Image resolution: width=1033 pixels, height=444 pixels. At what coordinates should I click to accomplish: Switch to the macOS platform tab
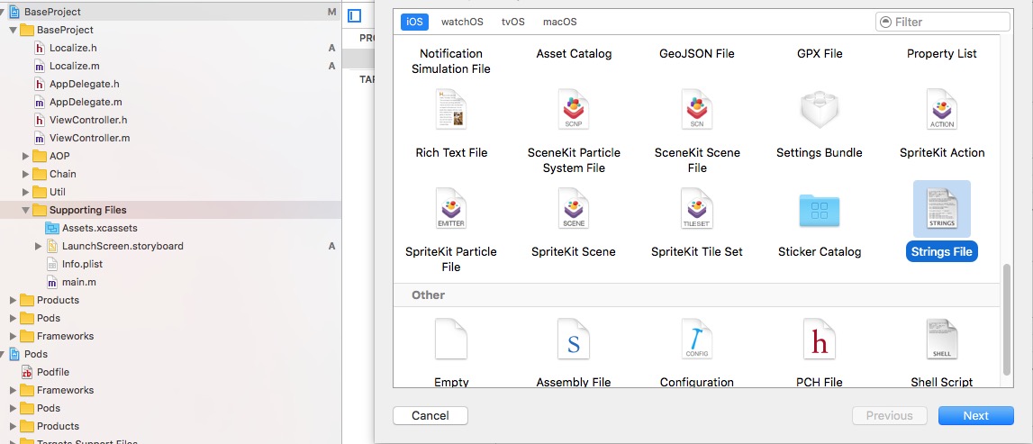pos(560,22)
